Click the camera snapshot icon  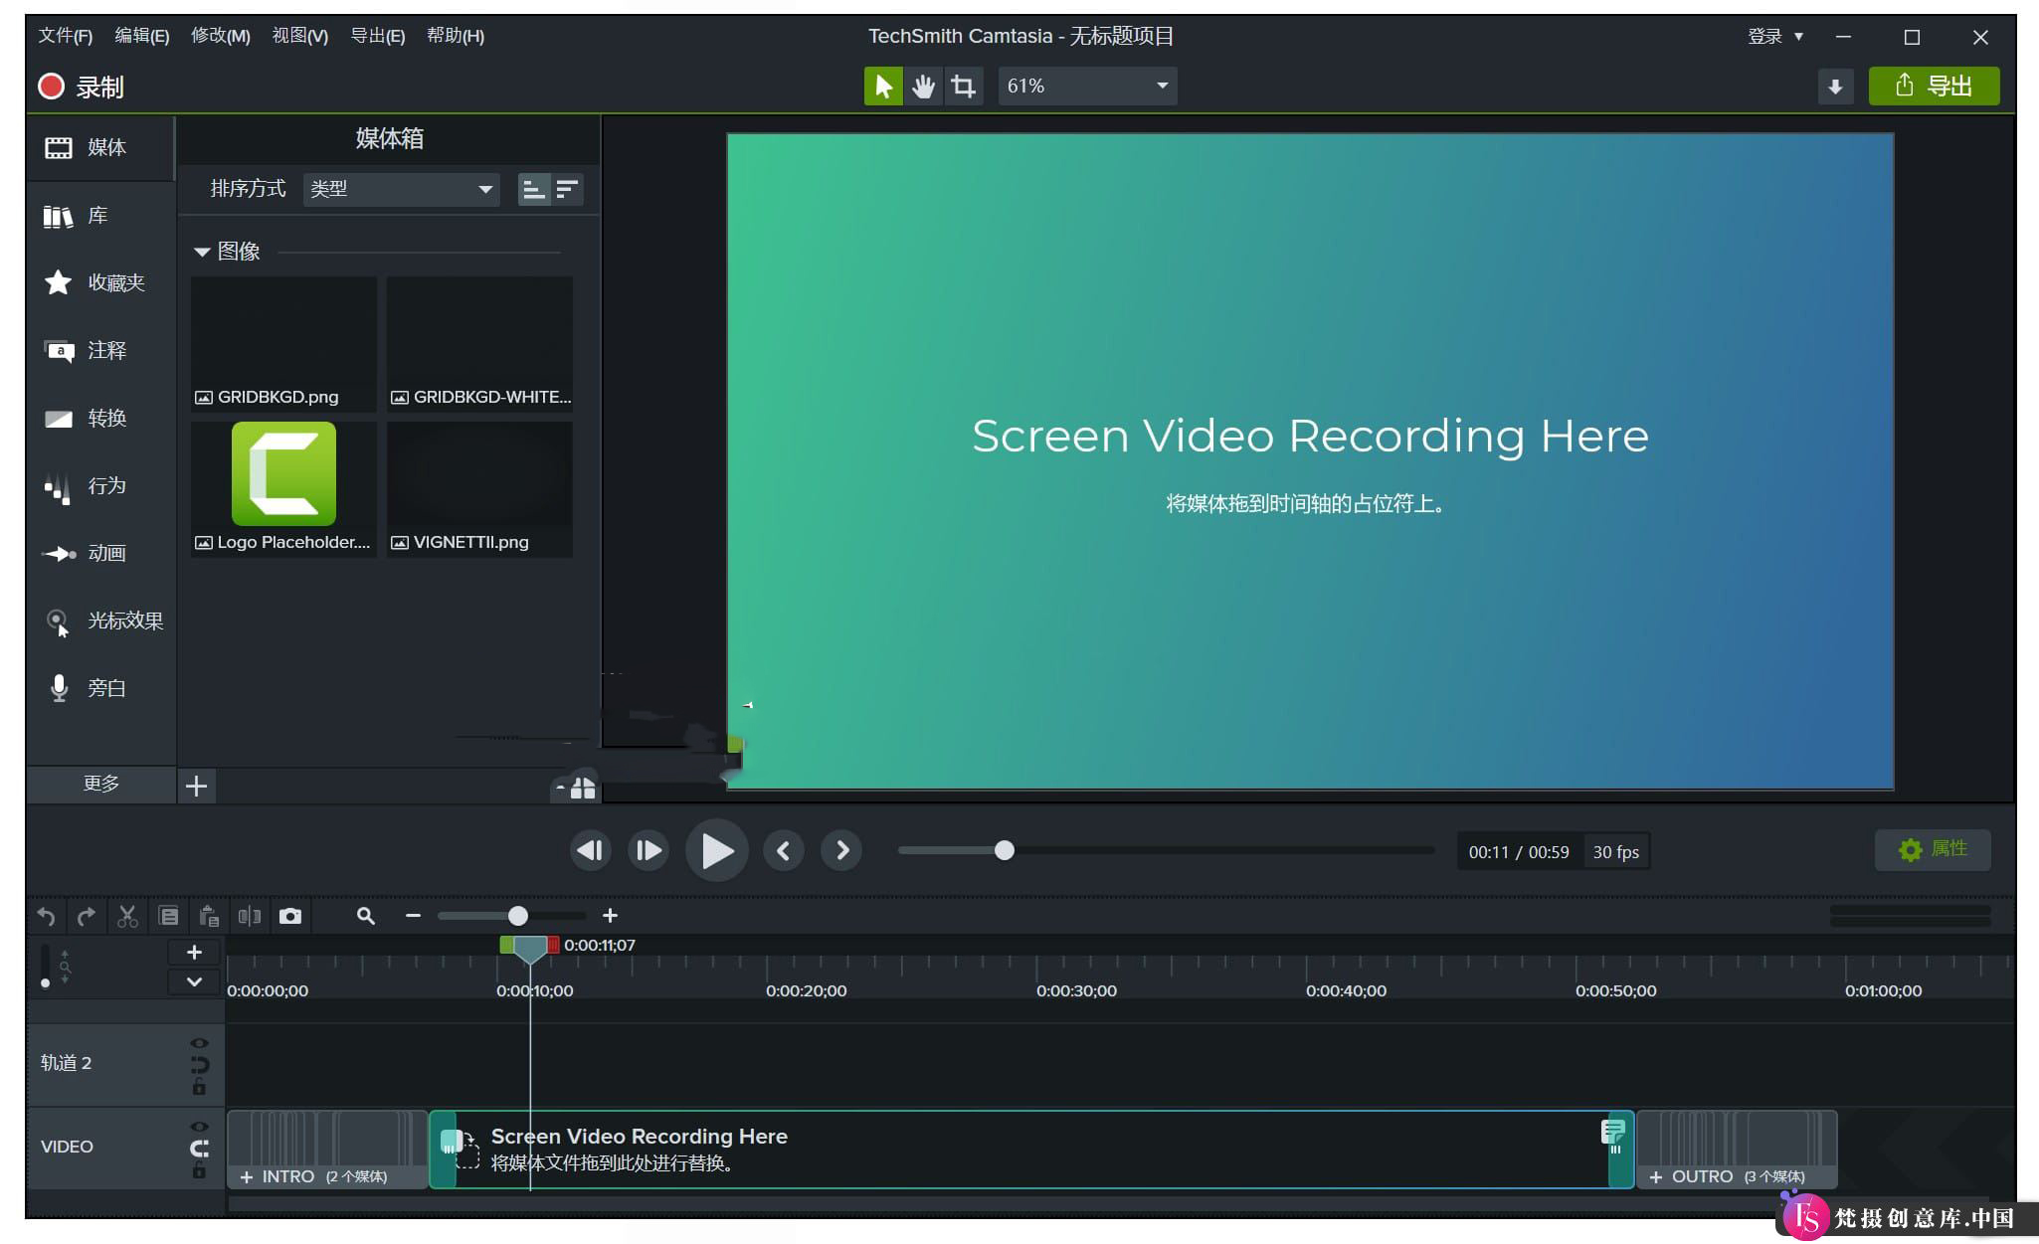pyautogui.click(x=290, y=916)
